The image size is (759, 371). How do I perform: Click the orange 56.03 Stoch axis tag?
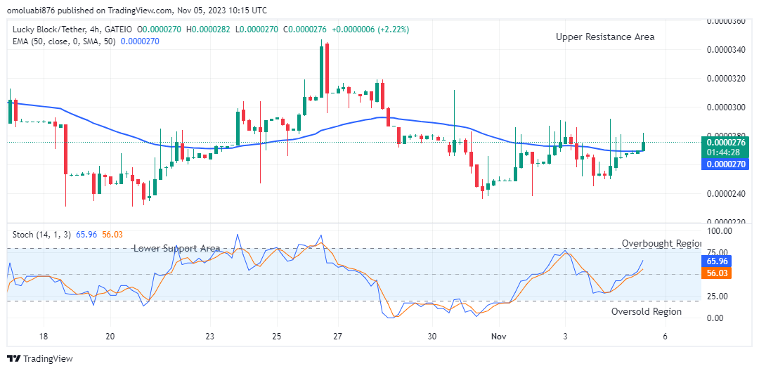(716, 273)
